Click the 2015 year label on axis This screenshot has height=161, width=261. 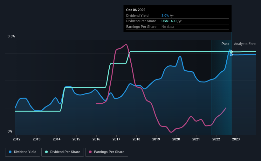pos(76,139)
